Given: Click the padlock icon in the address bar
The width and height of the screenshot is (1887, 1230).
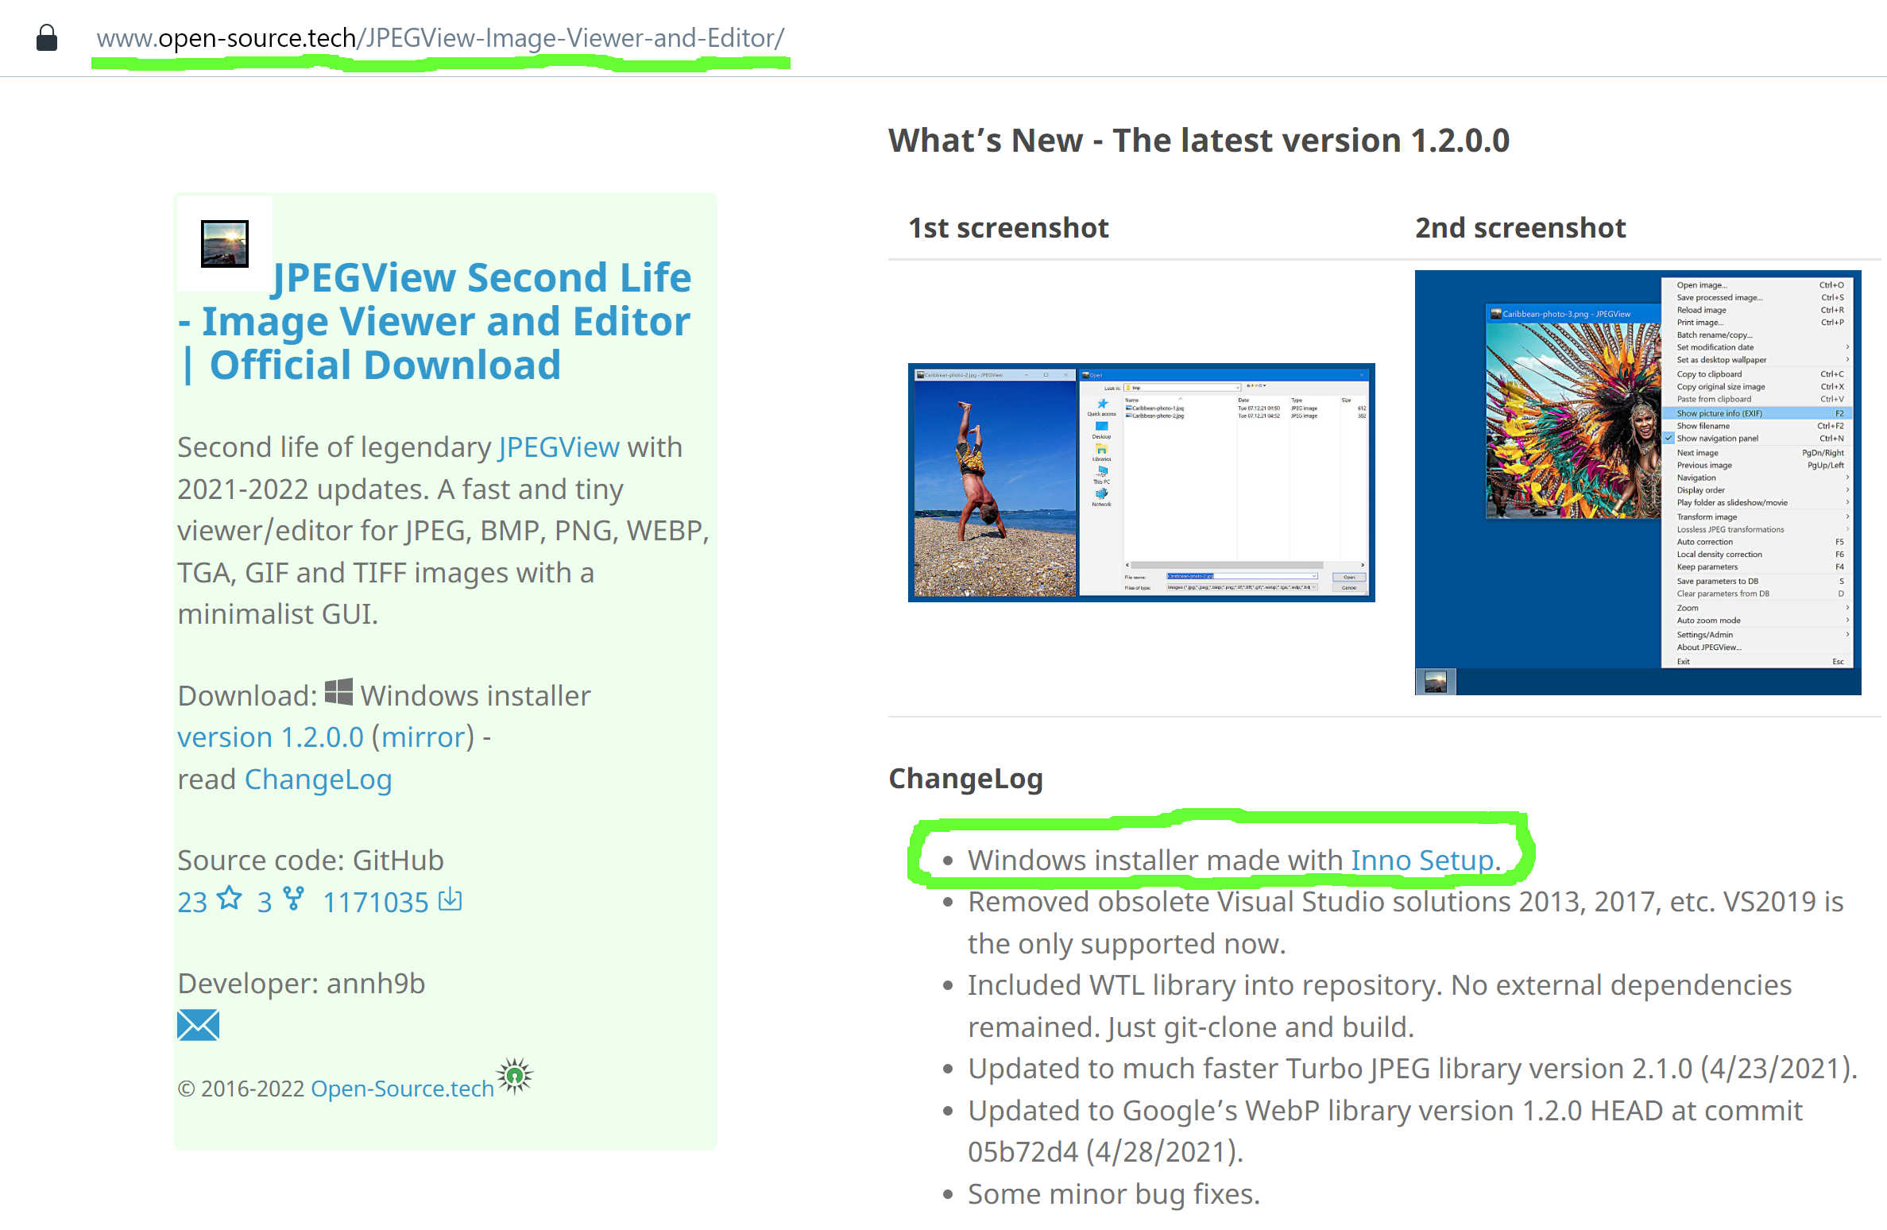Looking at the screenshot, I should pos(47,37).
